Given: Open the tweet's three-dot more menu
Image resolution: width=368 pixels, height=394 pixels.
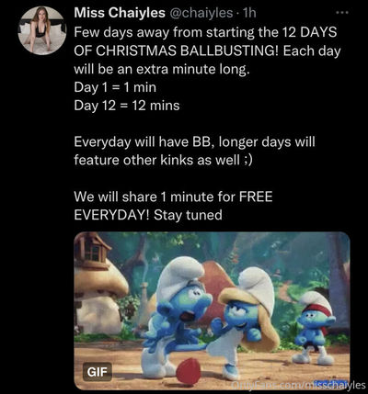Looking at the screenshot, I should click(x=341, y=13).
